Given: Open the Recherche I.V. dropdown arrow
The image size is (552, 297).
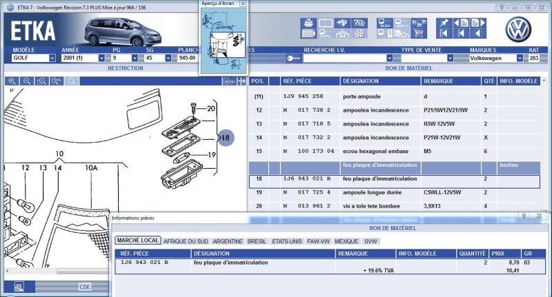Looking at the screenshot, I should click(x=389, y=58).
